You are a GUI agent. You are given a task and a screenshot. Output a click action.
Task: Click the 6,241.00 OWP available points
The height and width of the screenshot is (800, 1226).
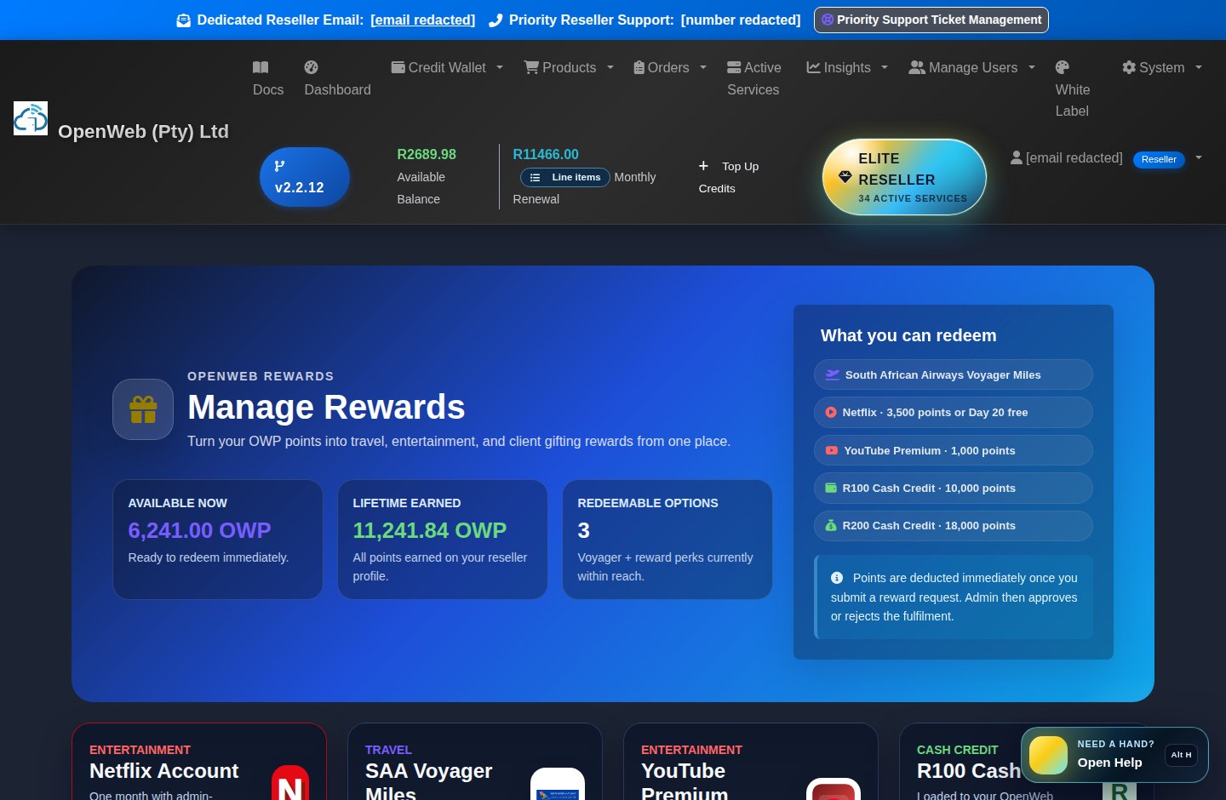tap(199, 530)
